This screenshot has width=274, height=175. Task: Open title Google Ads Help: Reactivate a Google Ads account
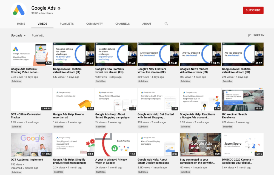coord(198,116)
